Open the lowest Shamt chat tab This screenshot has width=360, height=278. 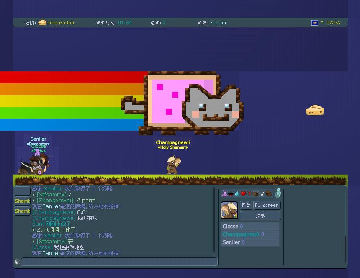(x=22, y=211)
